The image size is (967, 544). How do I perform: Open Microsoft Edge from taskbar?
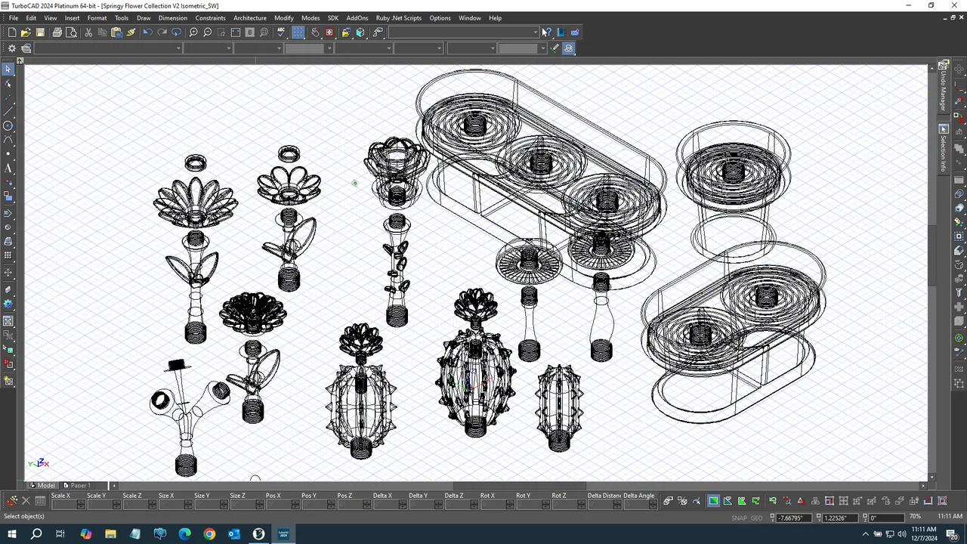185,534
